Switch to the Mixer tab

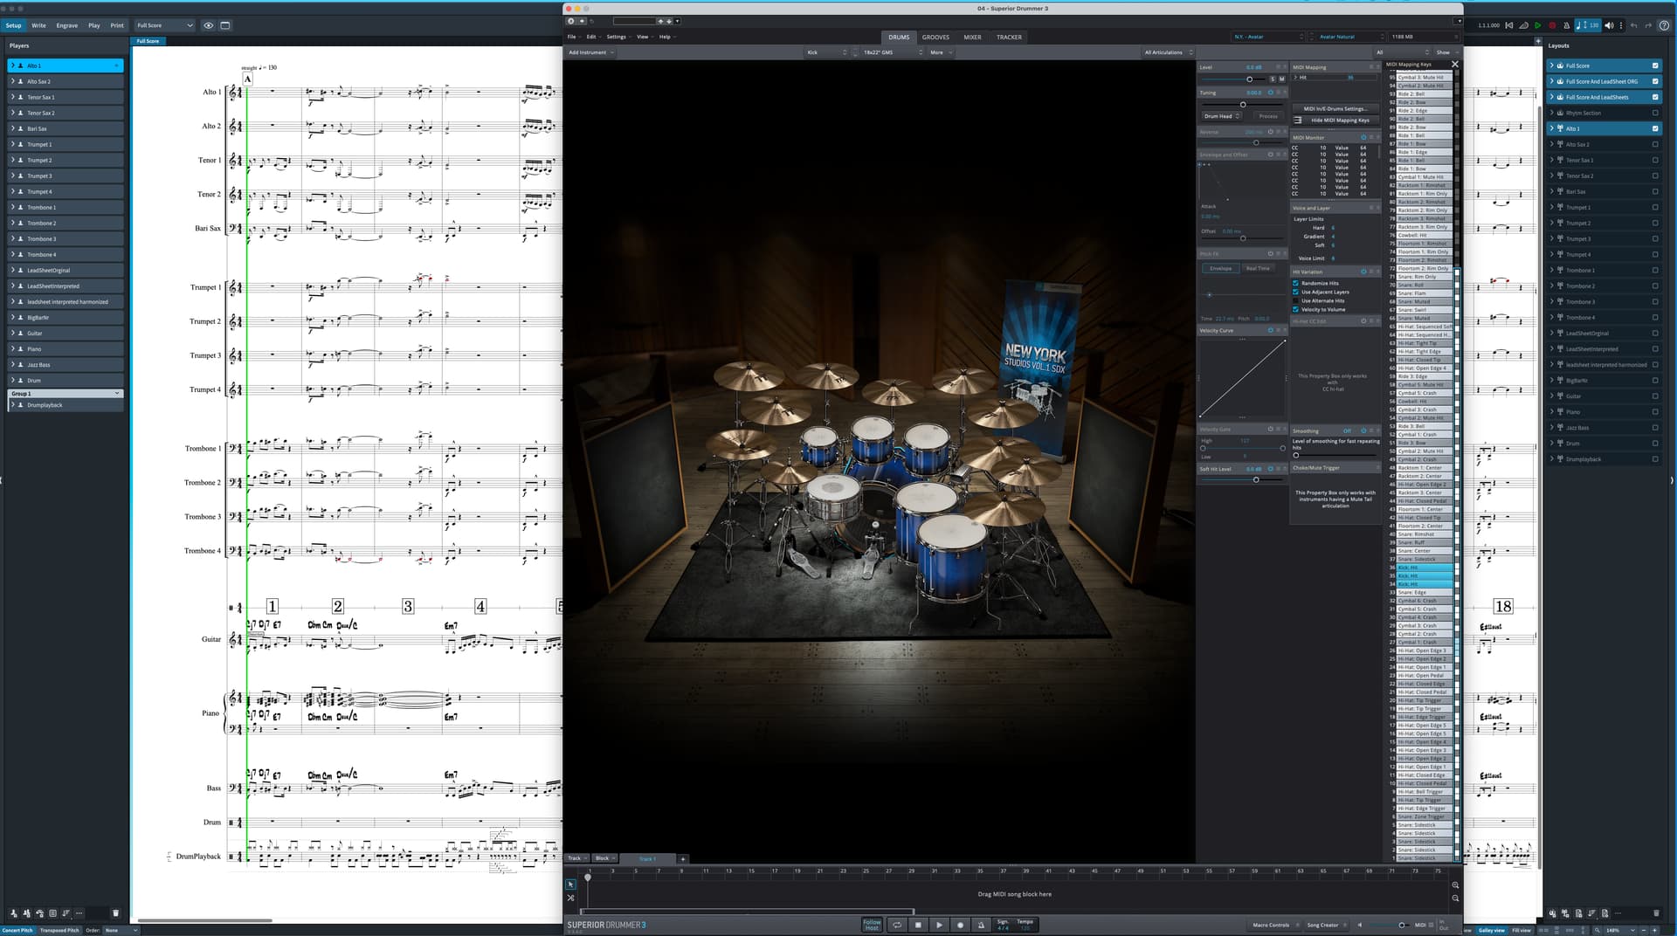point(972,38)
